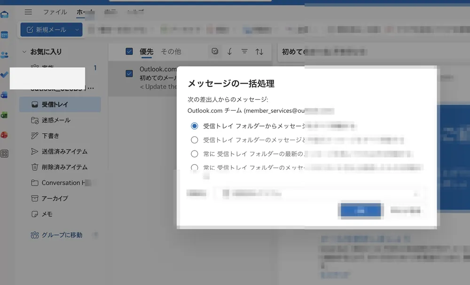Collapse the お気に入り section chevron

coord(24,52)
